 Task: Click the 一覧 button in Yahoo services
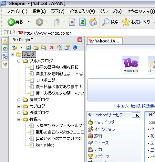click(x=136, y=115)
